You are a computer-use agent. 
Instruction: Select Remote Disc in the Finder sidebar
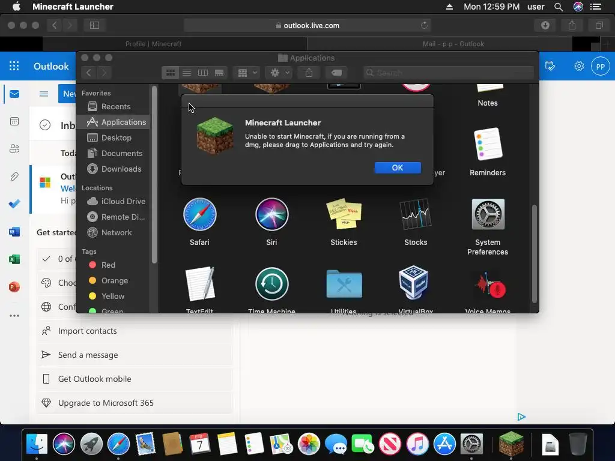point(114,217)
